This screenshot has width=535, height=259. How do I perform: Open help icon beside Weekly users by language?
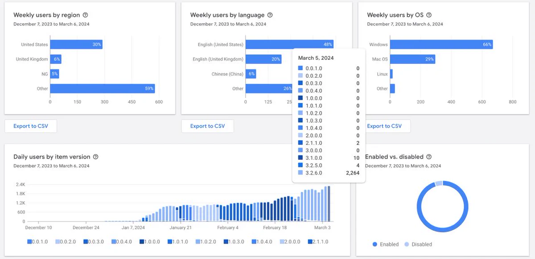pyautogui.click(x=270, y=15)
